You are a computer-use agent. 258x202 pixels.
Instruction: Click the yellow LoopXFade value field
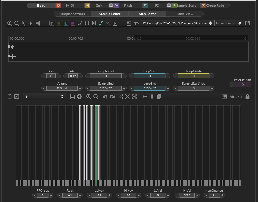click(194, 76)
